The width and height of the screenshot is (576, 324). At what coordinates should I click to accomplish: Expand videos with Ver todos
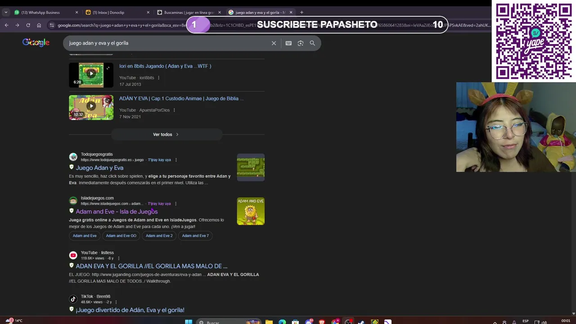coord(166,135)
